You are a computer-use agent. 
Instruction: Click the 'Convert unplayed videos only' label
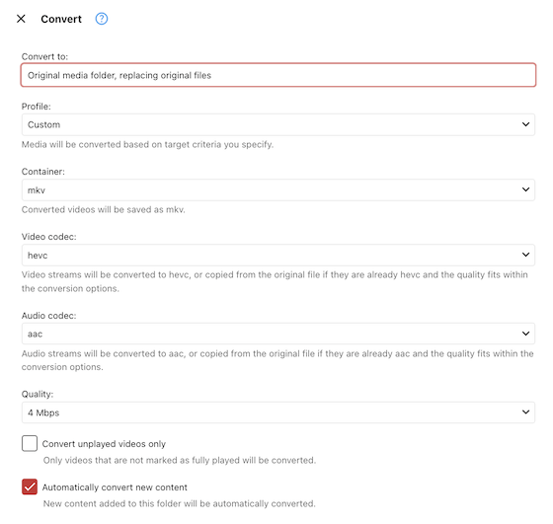pos(104,444)
